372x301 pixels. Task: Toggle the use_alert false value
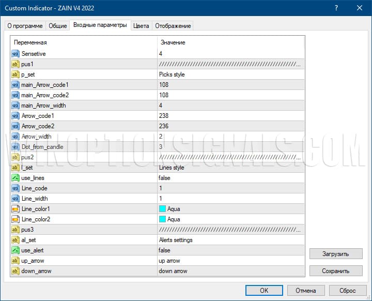click(x=230, y=250)
